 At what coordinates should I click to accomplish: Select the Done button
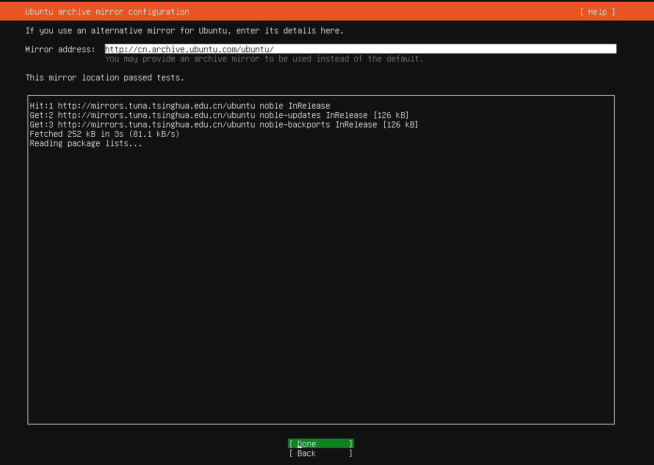[x=321, y=444]
